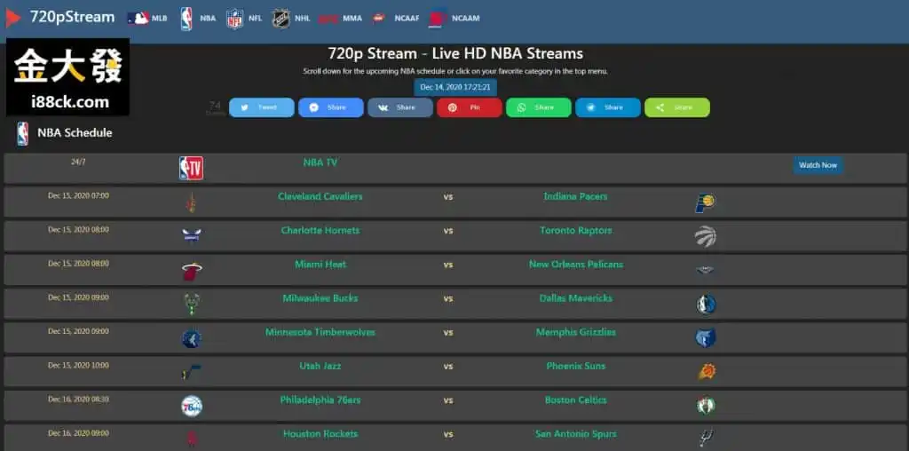Open the MMA menu item
The width and height of the screenshot is (909, 451).
(352, 19)
